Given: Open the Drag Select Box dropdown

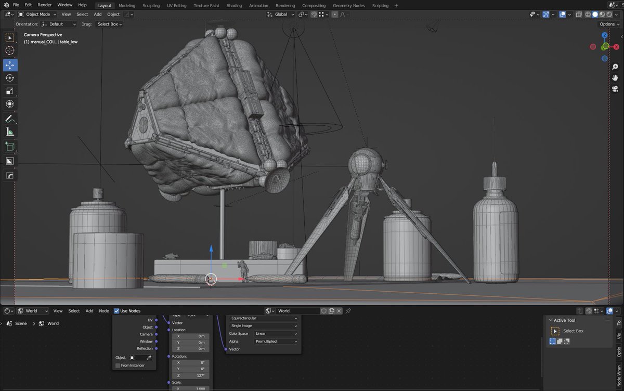Looking at the screenshot, I should click(109, 24).
